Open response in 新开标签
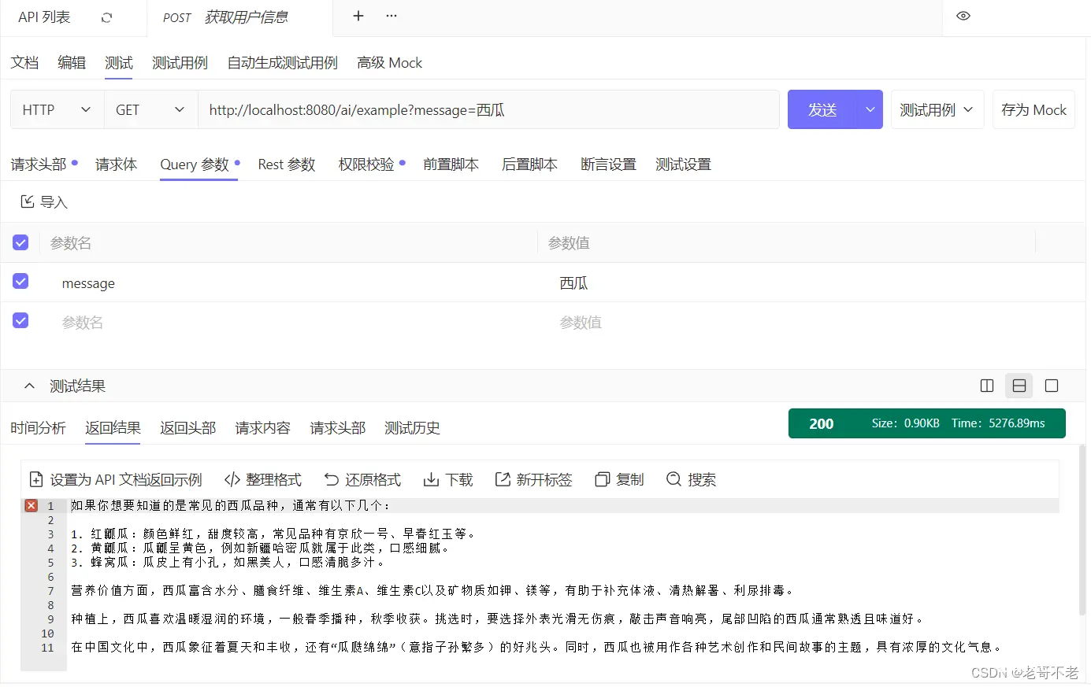The height and width of the screenshot is (687, 1091). tap(533, 480)
